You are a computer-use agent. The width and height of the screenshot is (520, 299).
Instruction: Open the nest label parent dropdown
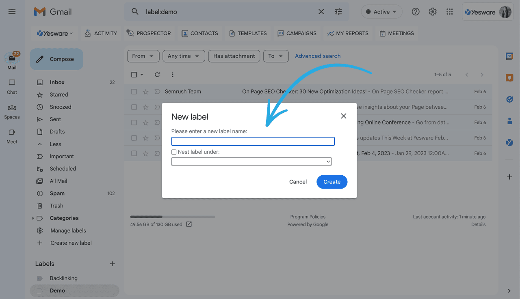[251, 161]
